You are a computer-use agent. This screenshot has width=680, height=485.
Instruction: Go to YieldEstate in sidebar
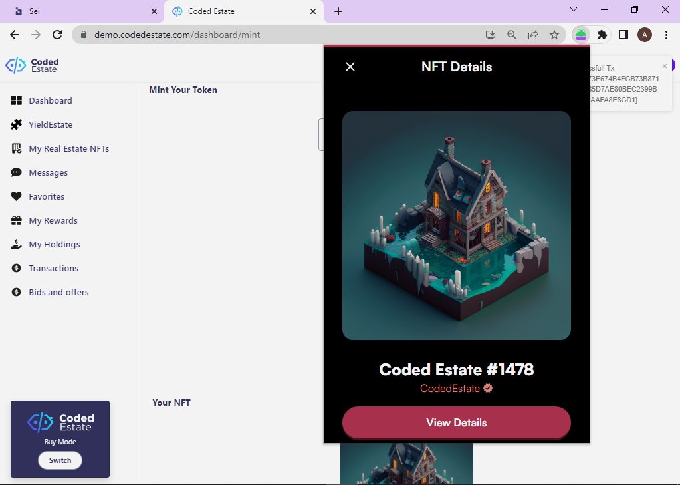pyautogui.click(x=51, y=124)
